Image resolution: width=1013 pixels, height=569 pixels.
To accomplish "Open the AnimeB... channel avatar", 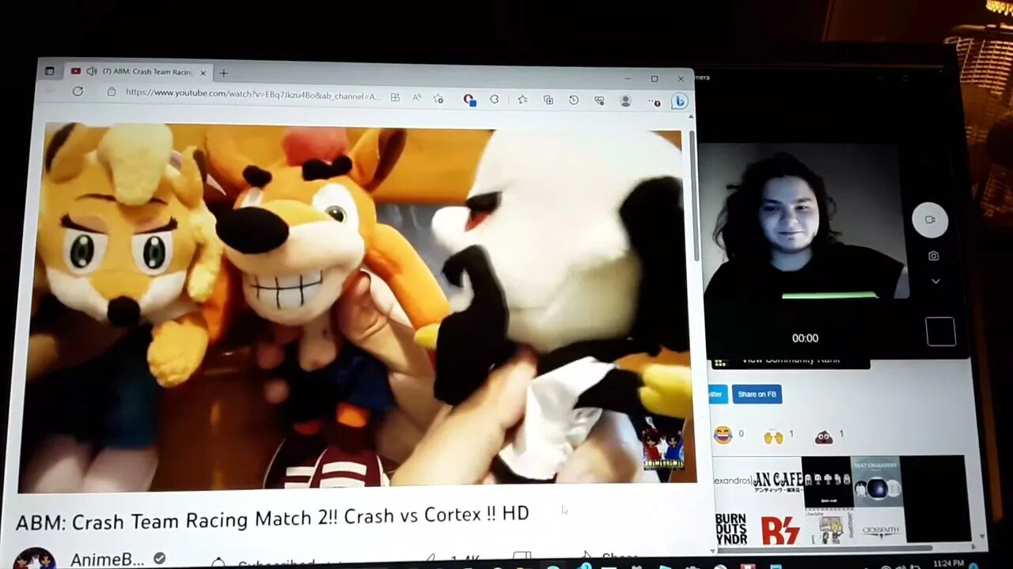I will pos(35,558).
